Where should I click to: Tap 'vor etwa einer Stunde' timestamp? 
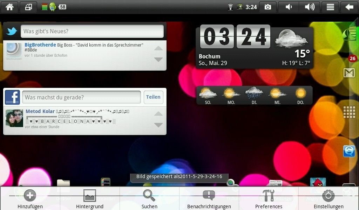[42, 127]
